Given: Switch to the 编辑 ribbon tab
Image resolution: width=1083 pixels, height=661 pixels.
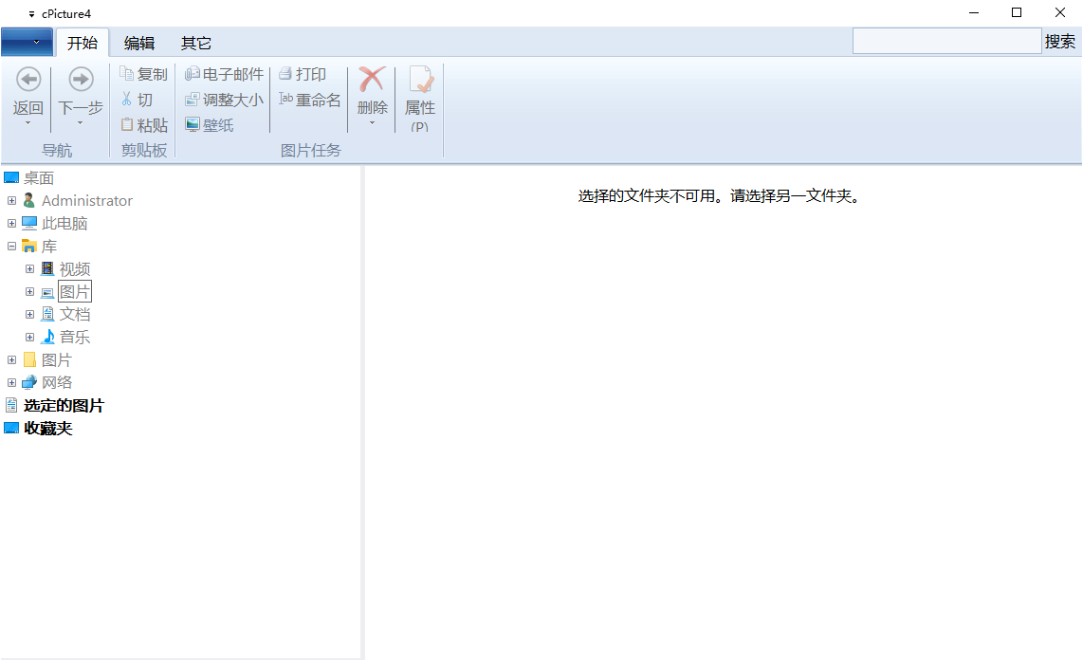Looking at the screenshot, I should coord(138,42).
